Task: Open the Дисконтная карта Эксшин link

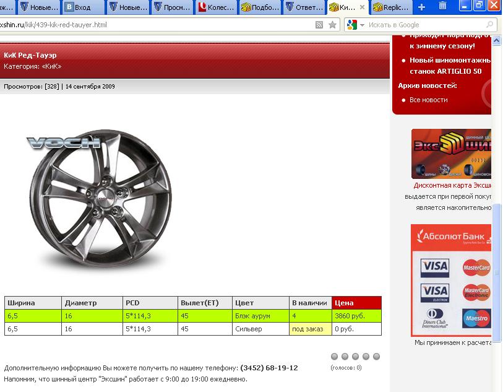Action: [452, 185]
